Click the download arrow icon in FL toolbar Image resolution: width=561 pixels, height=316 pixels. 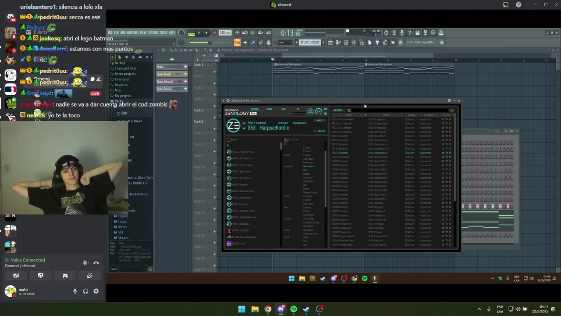point(441,33)
